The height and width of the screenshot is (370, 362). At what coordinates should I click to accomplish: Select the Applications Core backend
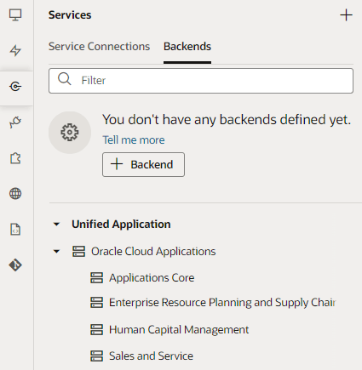click(x=152, y=278)
